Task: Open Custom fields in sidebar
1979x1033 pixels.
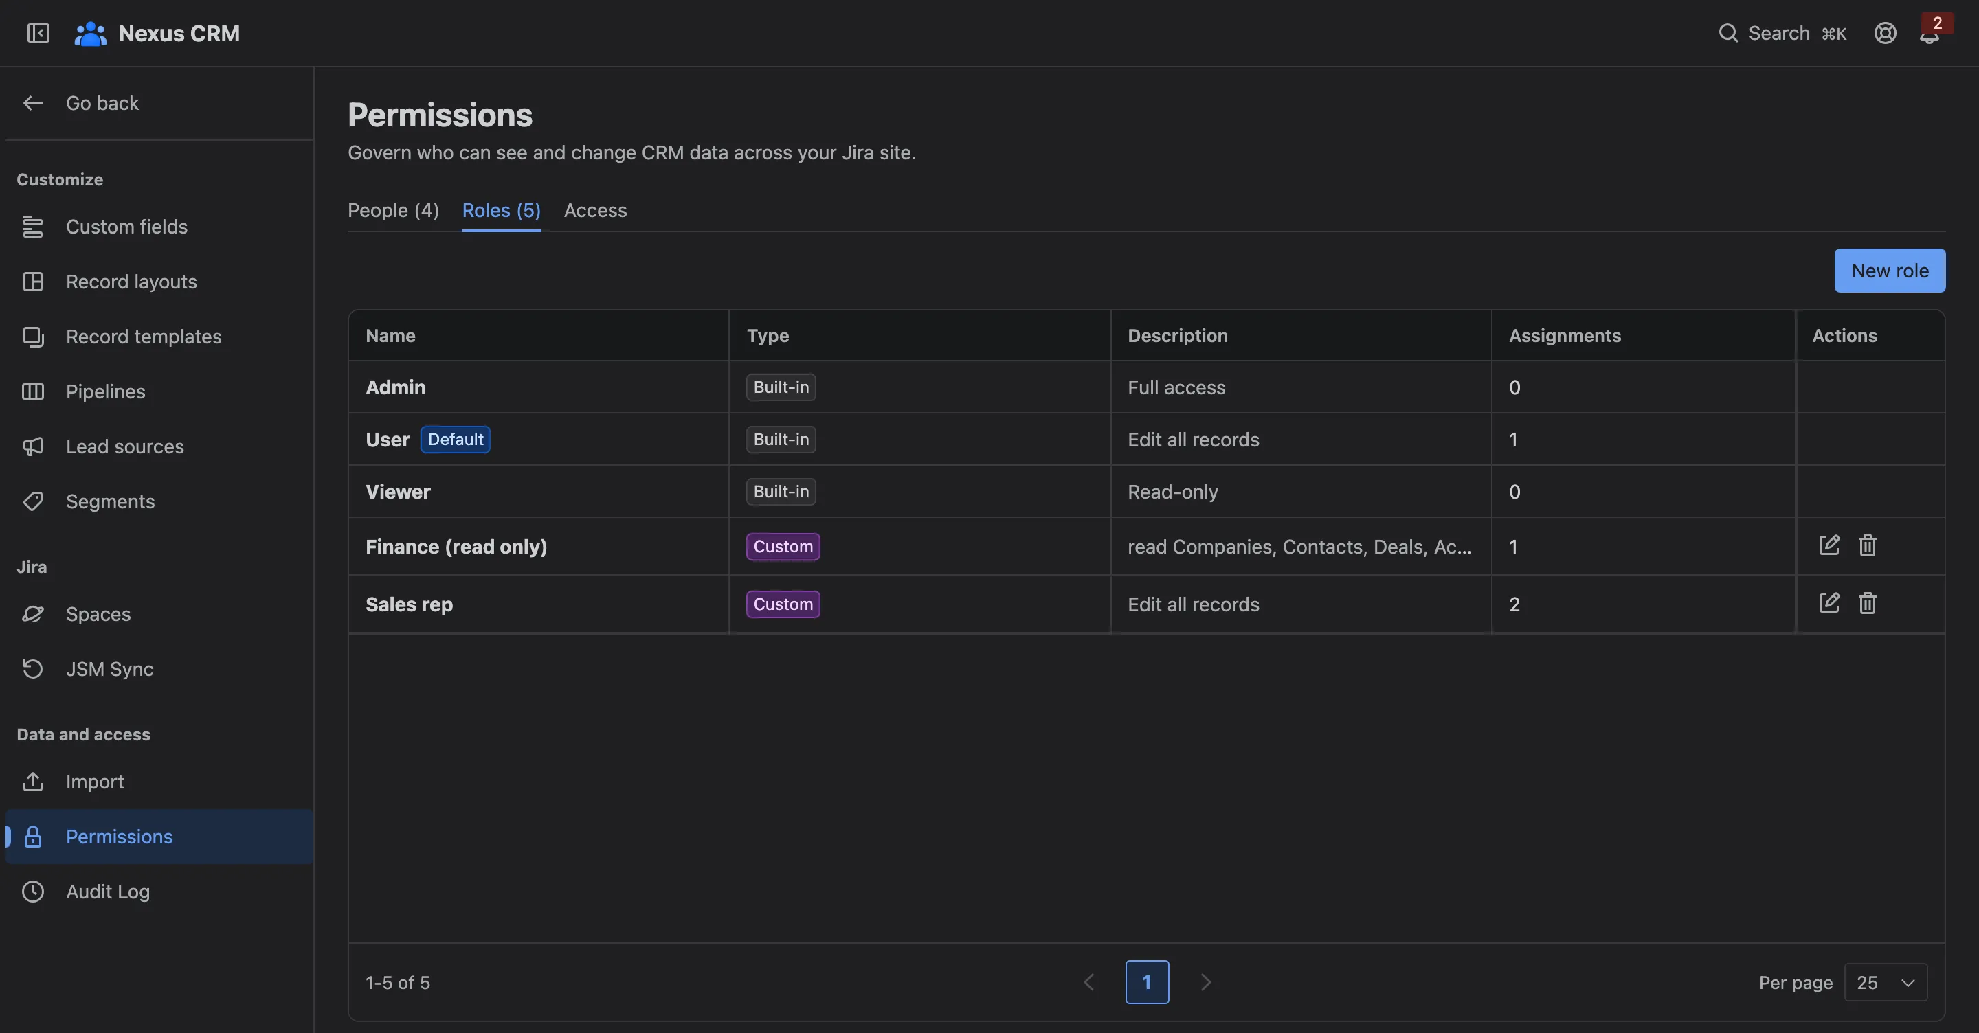Action: pyautogui.click(x=159, y=227)
